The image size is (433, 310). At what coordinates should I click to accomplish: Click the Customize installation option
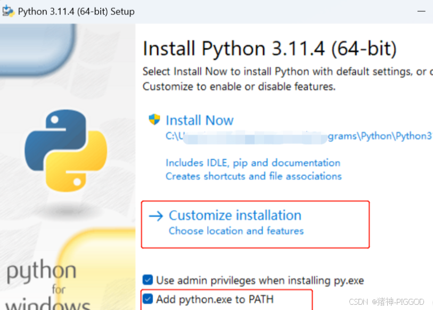tap(235, 215)
